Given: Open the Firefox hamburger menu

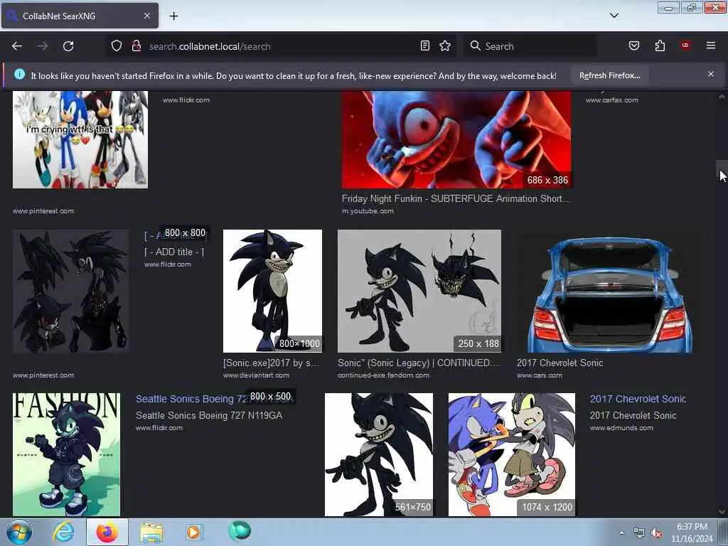Looking at the screenshot, I should pyautogui.click(x=710, y=45).
